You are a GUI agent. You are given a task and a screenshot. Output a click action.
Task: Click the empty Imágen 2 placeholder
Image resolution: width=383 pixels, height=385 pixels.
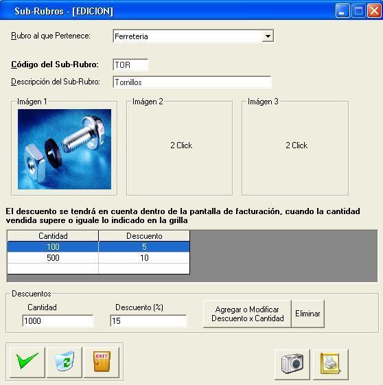click(179, 148)
